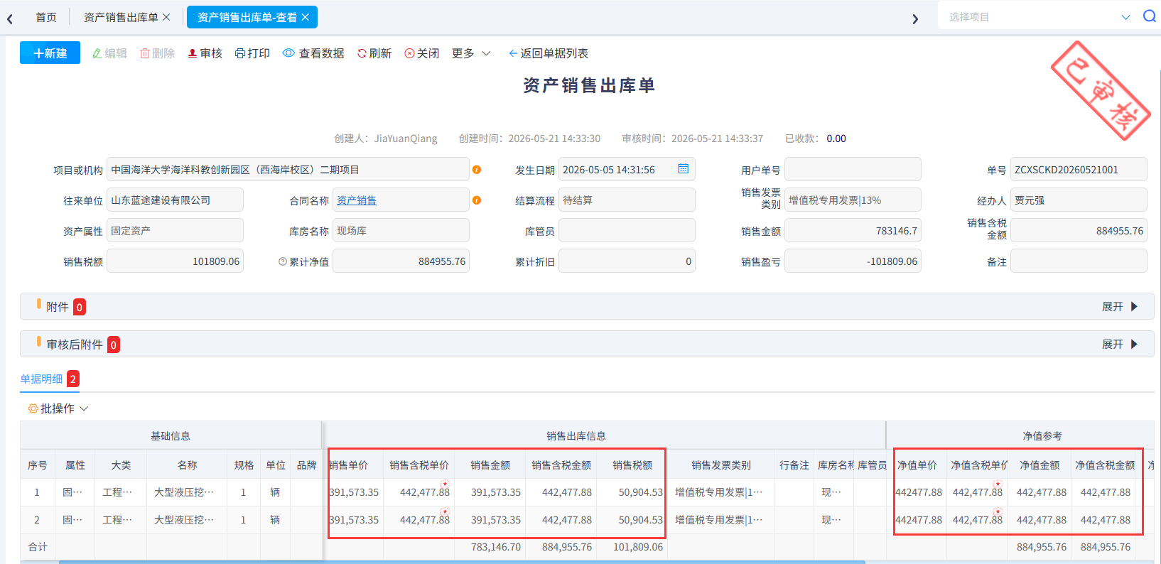The image size is (1161, 564).
Task: Return via 返回单据列表
Action: tap(549, 53)
